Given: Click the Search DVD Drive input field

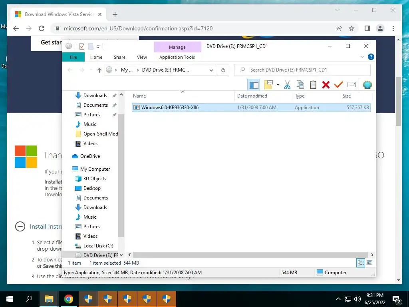Looking at the screenshot, I should point(302,70).
